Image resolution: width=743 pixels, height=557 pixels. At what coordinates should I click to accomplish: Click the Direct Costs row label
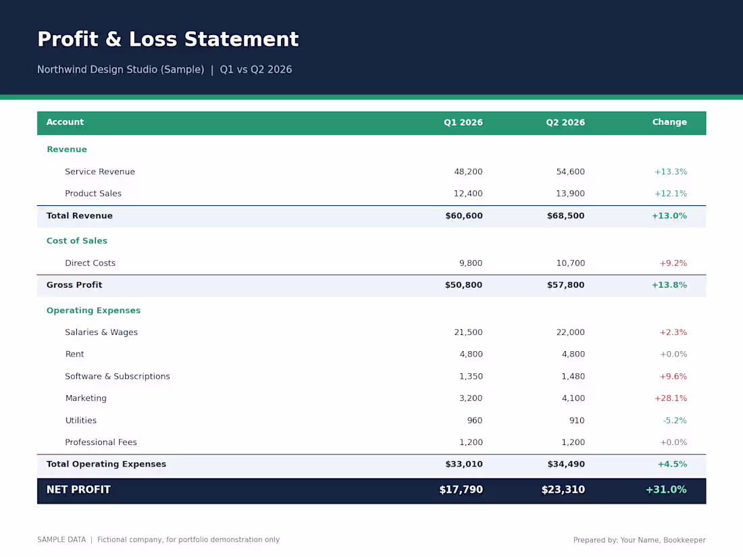click(x=90, y=263)
